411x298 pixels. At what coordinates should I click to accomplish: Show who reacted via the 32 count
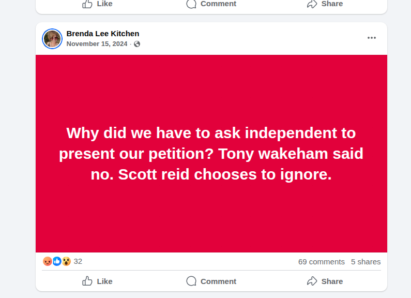point(78,261)
